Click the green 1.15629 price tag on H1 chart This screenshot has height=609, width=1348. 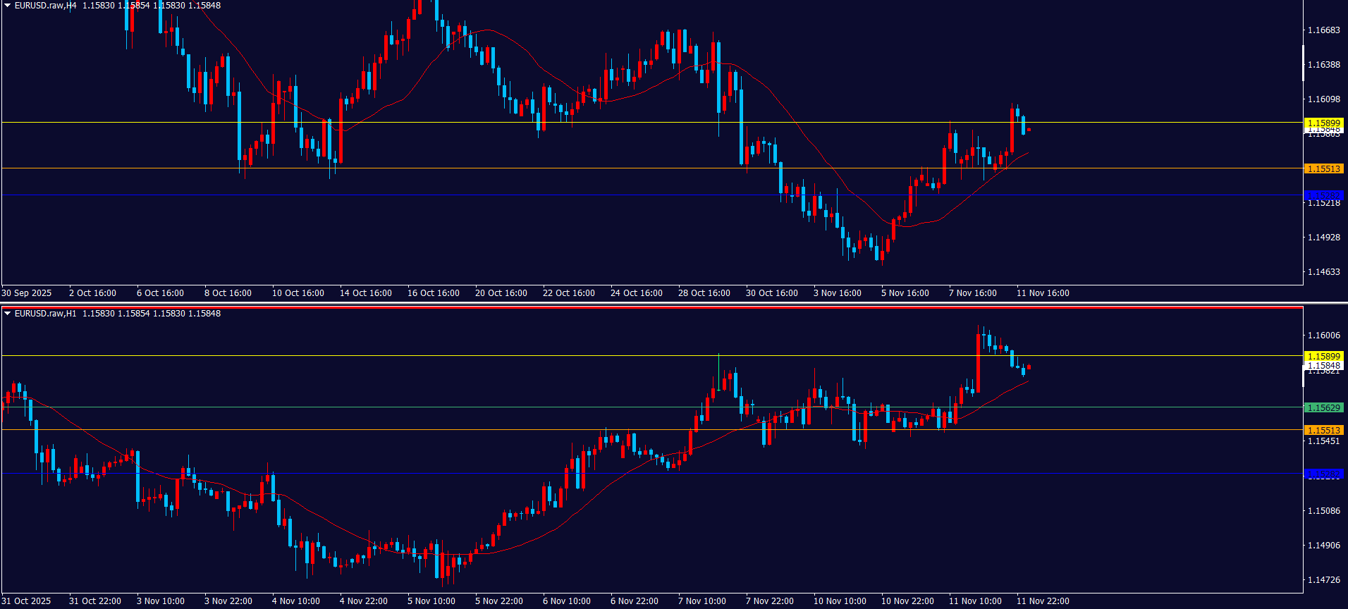tap(1323, 407)
